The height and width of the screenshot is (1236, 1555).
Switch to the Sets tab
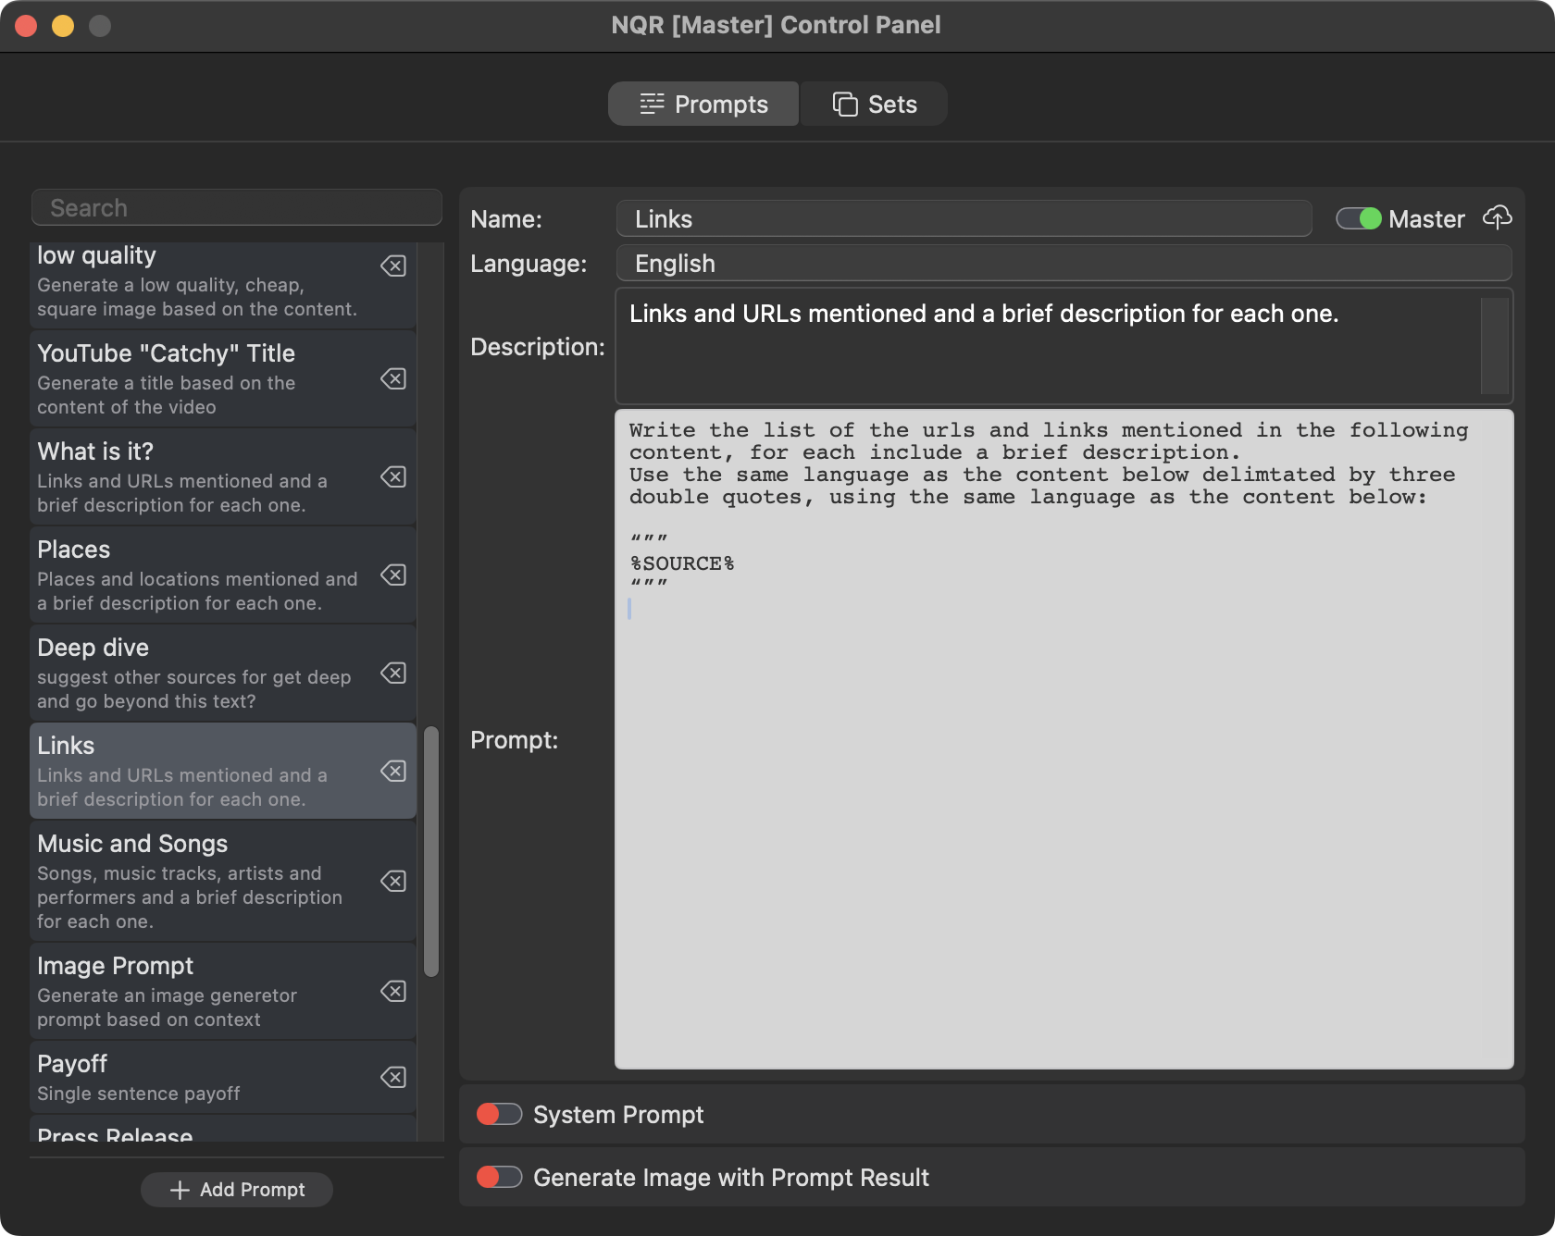point(875,105)
